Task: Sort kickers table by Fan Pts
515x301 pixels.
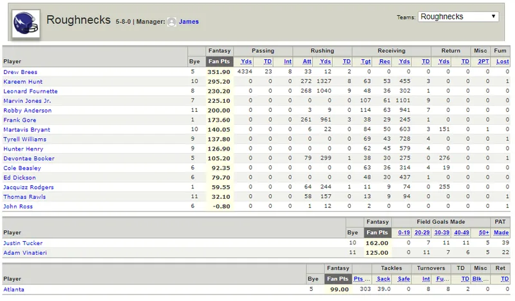Action: [x=377, y=232]
